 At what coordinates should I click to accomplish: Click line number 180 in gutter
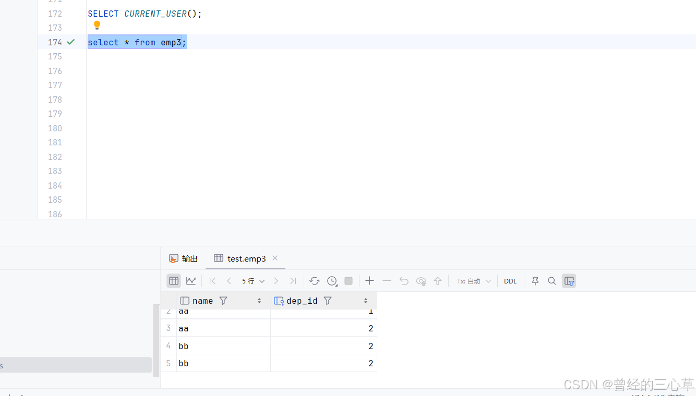click(x=55, y=128)
